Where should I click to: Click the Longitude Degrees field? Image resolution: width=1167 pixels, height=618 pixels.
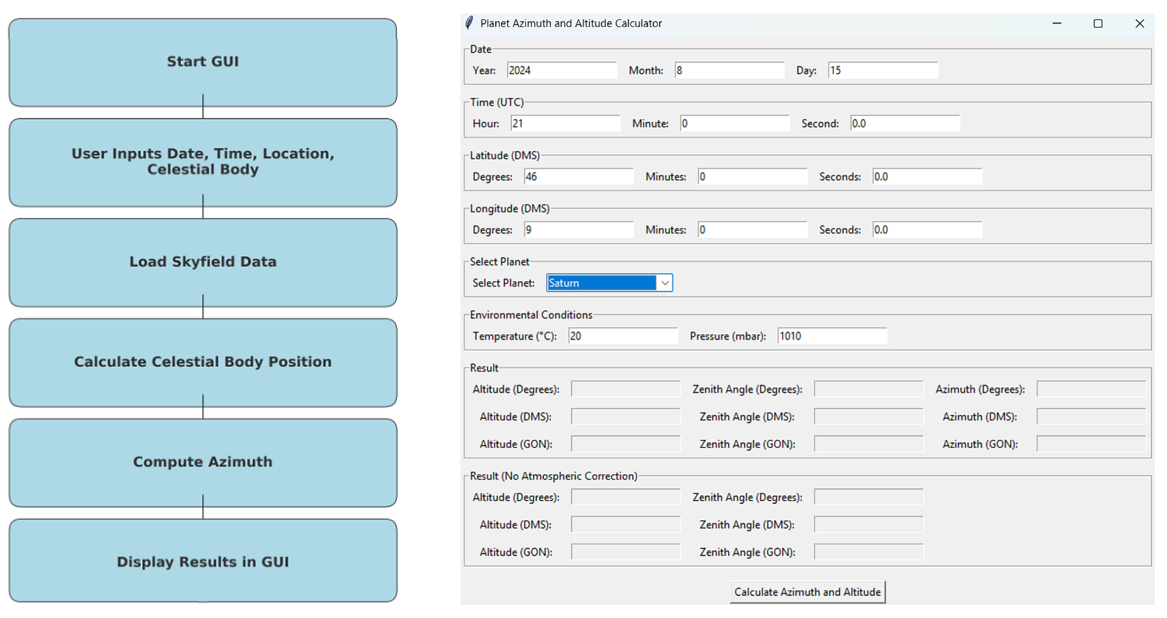(579, 230)
